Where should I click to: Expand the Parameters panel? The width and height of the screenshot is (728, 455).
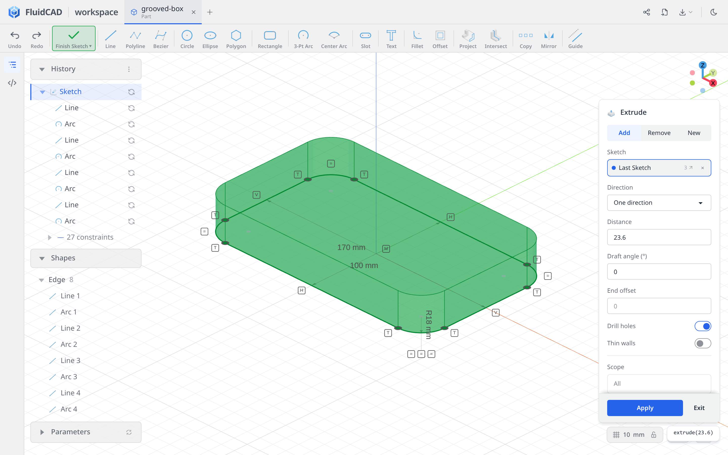tap(42, 432)
